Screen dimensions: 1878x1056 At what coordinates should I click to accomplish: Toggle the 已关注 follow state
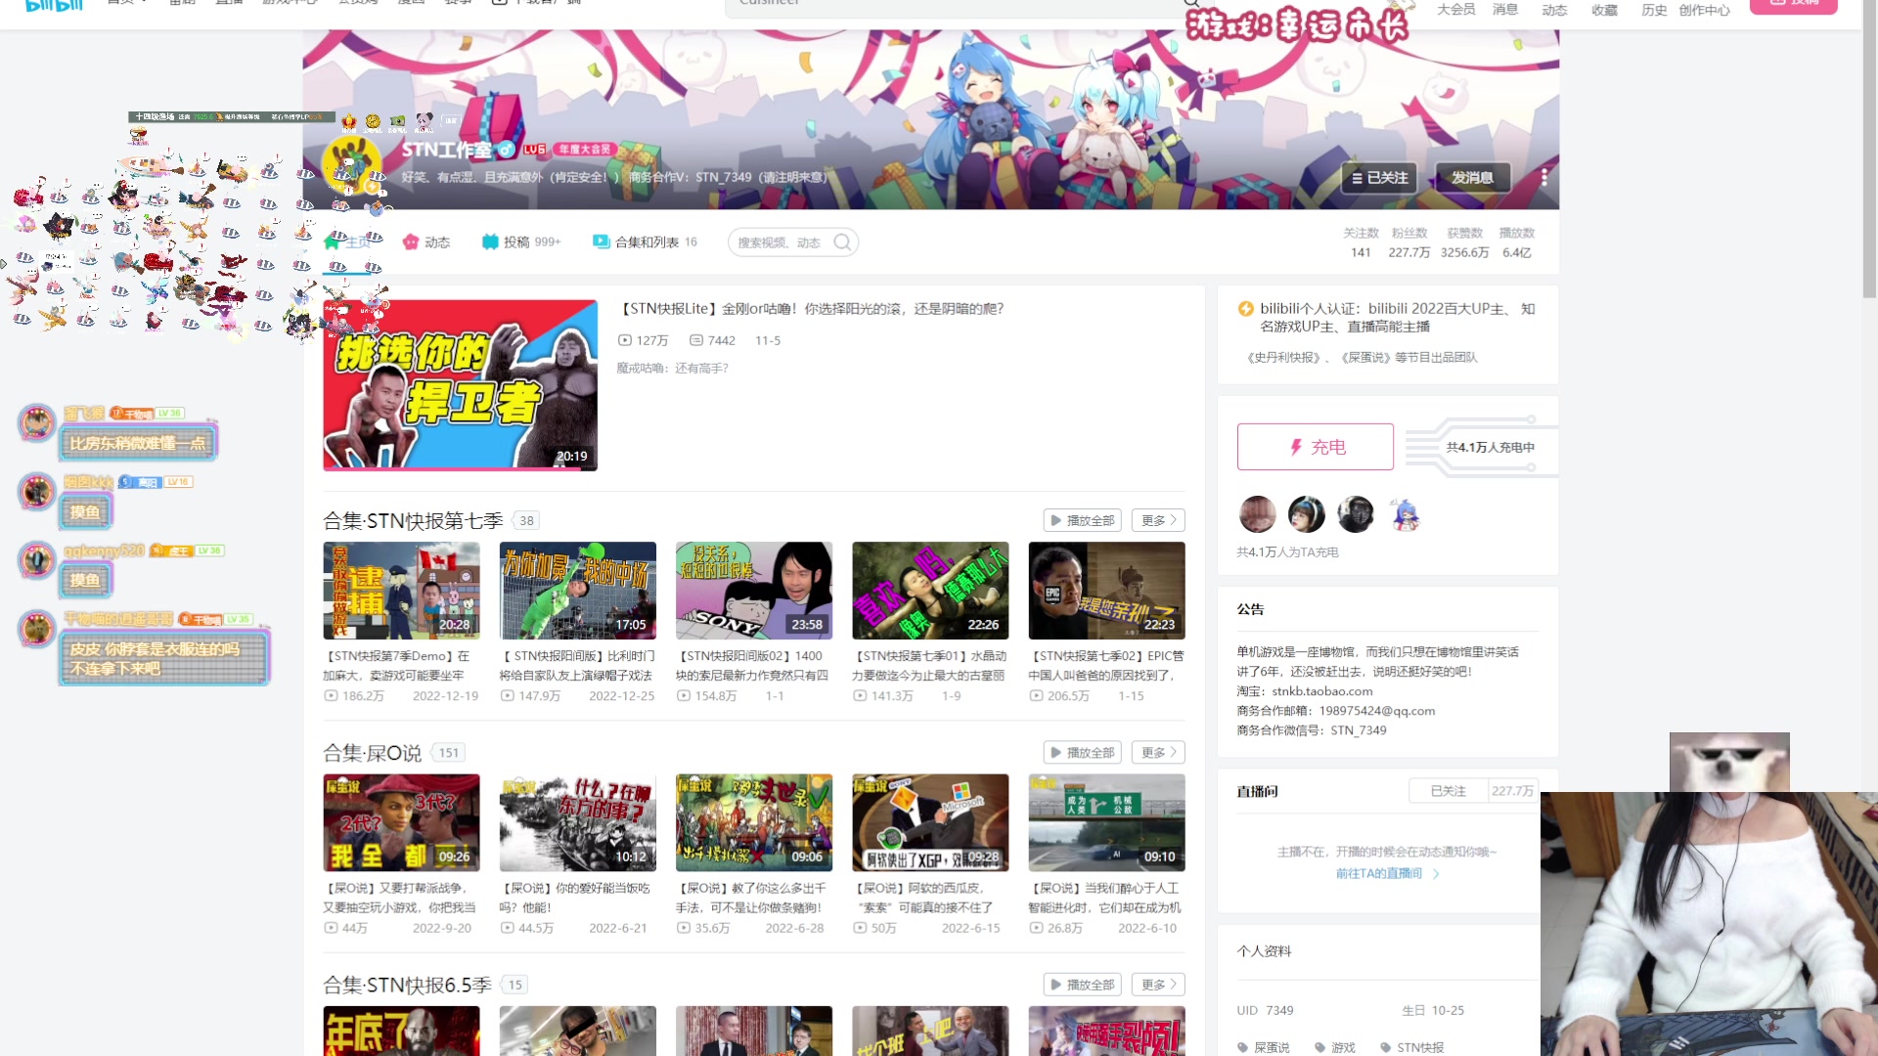(1380, 178)
